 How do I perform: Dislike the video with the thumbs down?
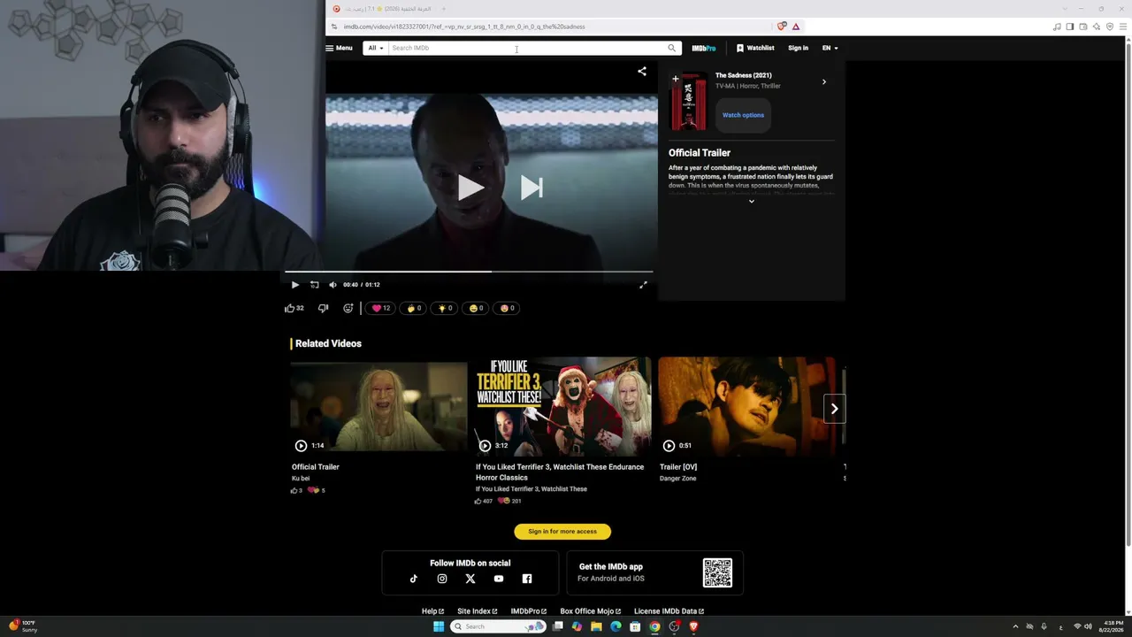[323, 308]
